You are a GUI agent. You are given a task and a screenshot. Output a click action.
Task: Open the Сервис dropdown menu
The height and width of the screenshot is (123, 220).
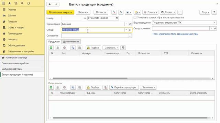pos(168,12)
